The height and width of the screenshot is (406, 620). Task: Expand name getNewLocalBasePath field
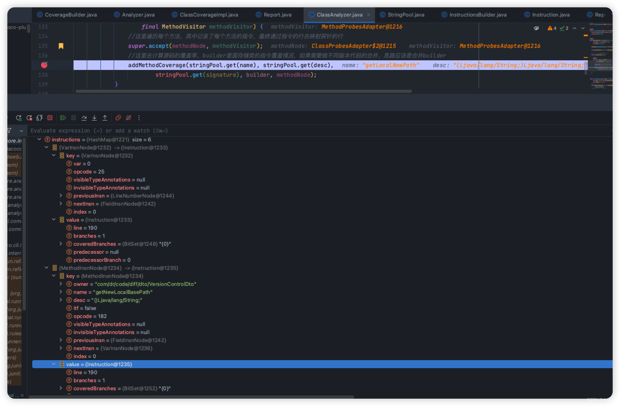tap(61, 292)
